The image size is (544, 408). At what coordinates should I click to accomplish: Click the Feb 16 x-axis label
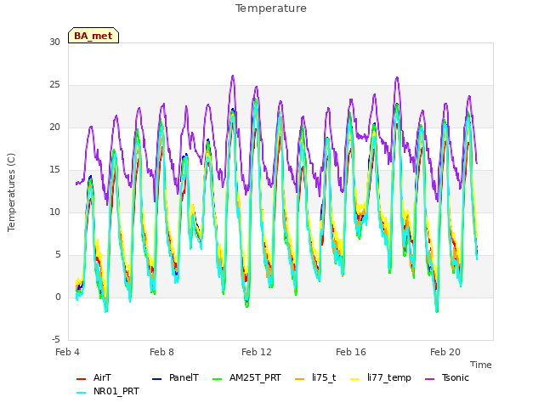pos(351,352)
